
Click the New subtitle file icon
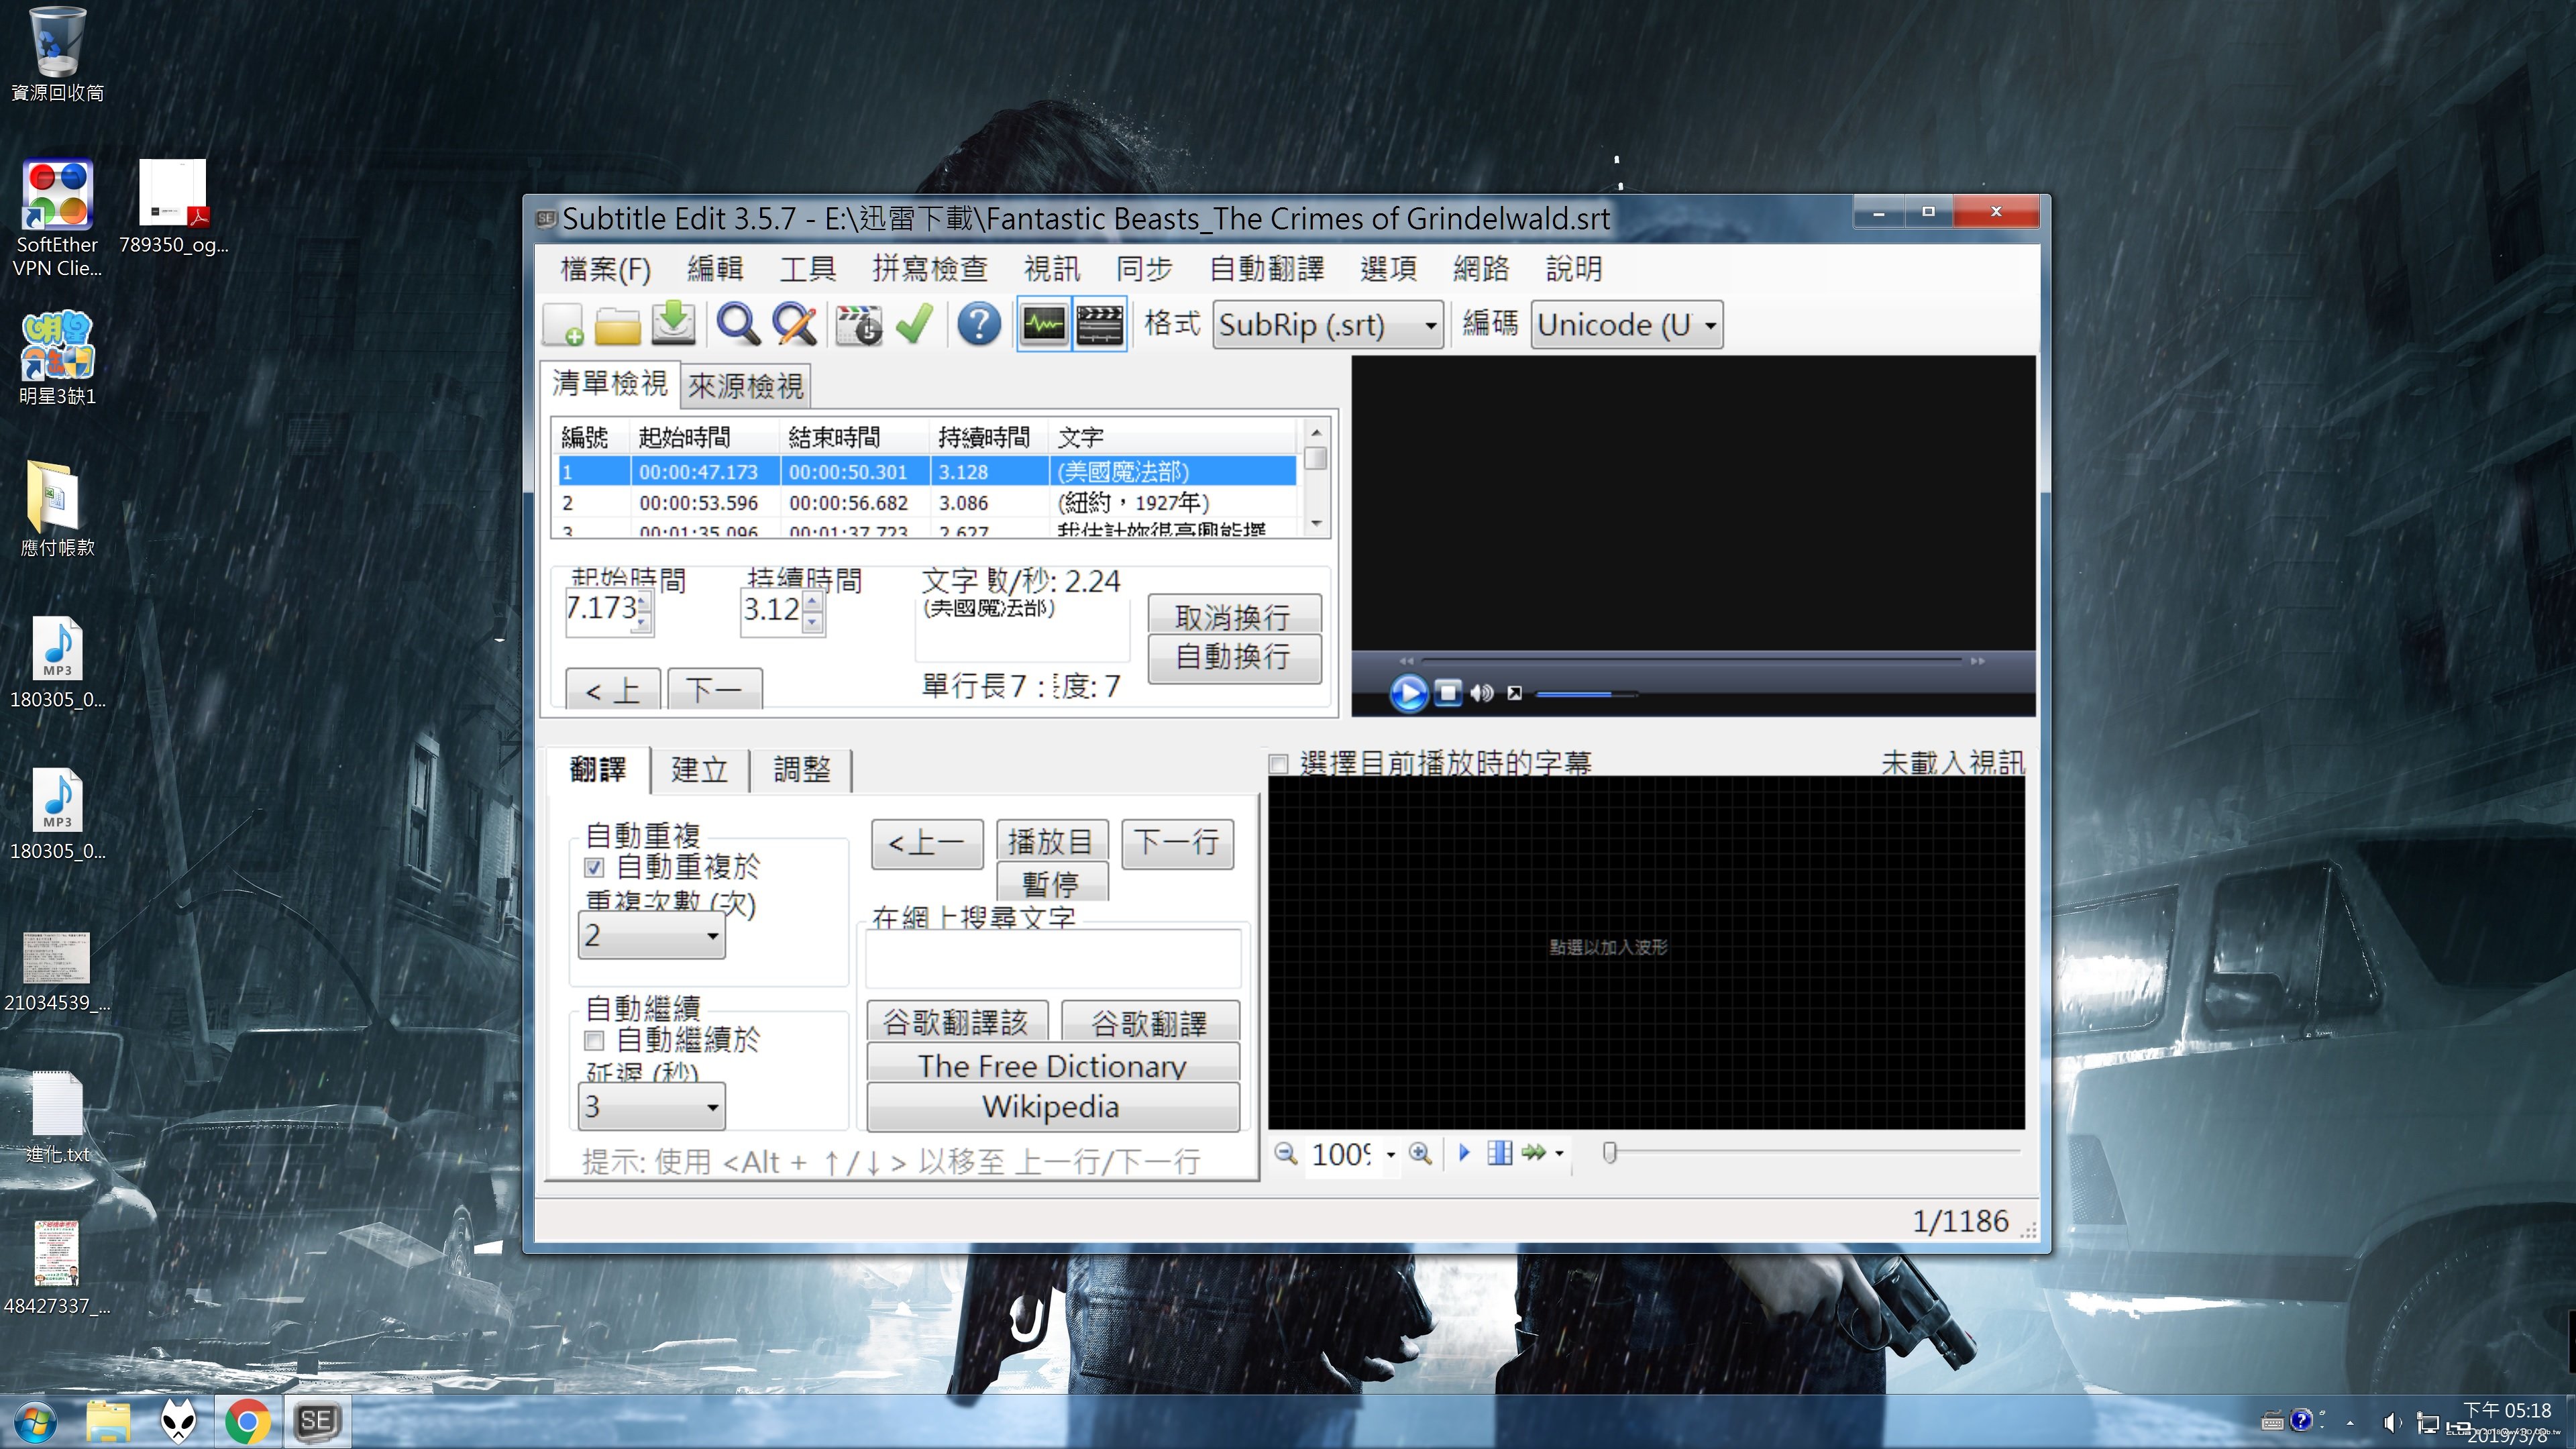tap(564, 325)
